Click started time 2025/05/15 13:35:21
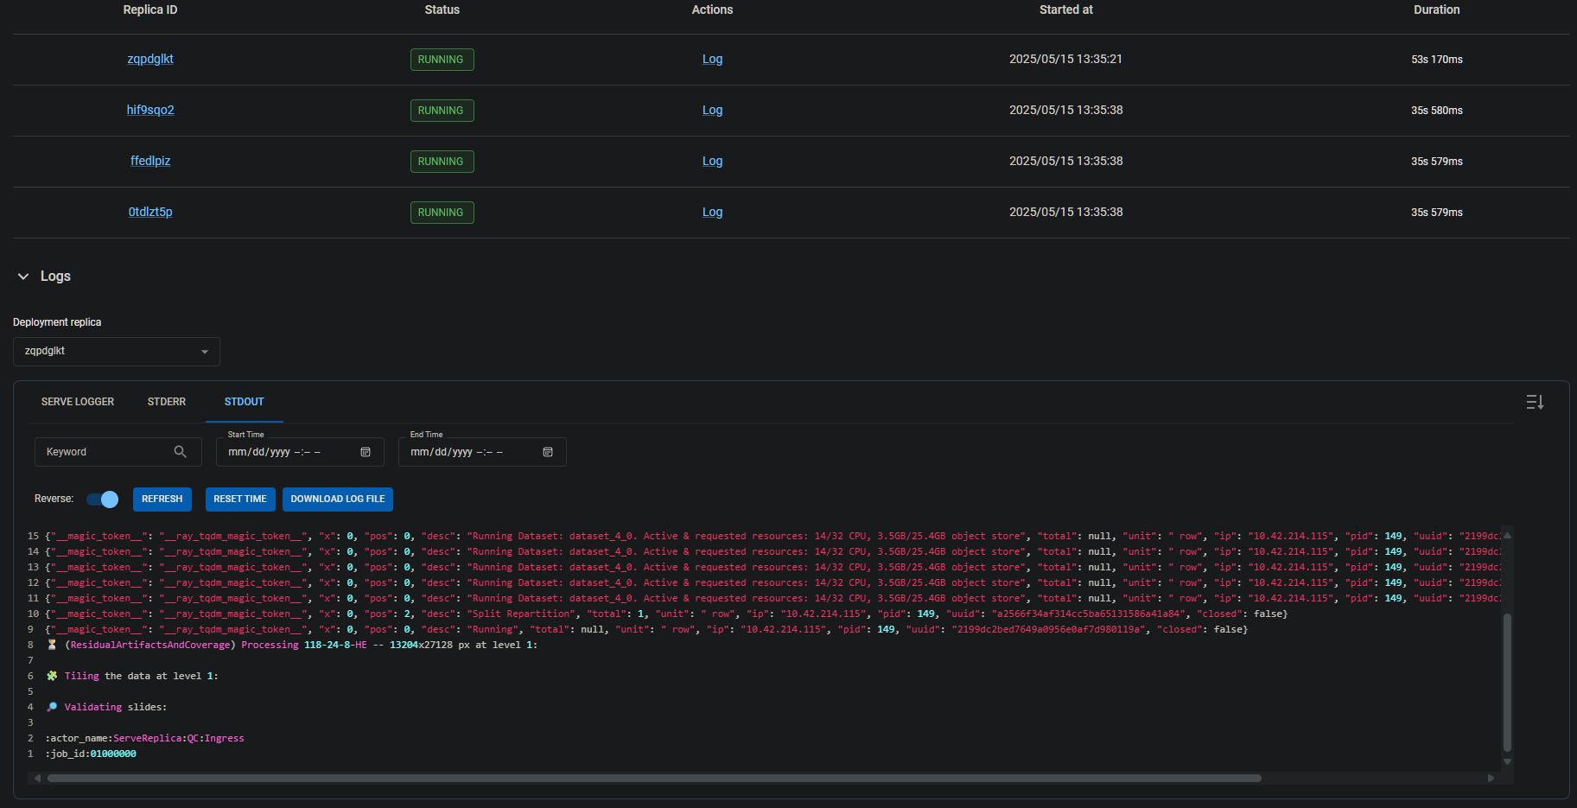The width and height of the screenshot is (1577, 808). [1065, 59]
